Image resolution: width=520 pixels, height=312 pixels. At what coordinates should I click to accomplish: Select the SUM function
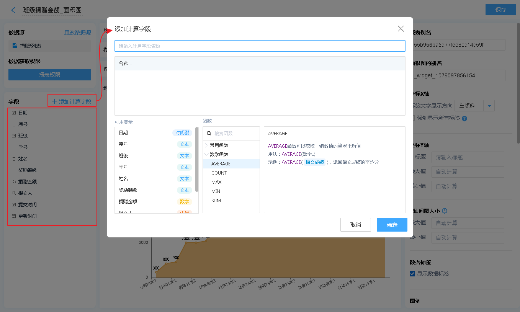click(x=216, y=201)
